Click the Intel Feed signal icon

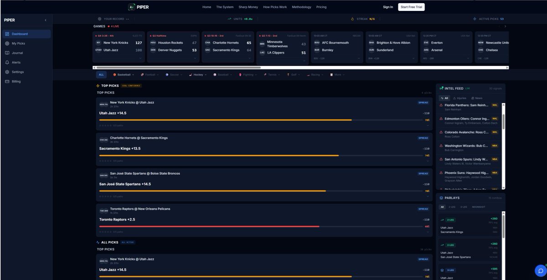pos(441,88)
